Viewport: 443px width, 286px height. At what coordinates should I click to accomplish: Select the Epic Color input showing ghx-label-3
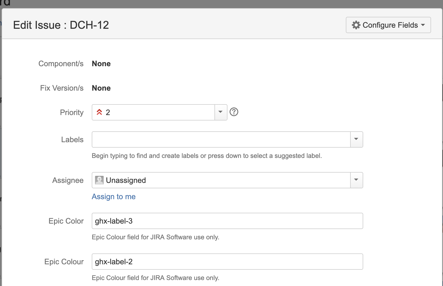(227, 221)
